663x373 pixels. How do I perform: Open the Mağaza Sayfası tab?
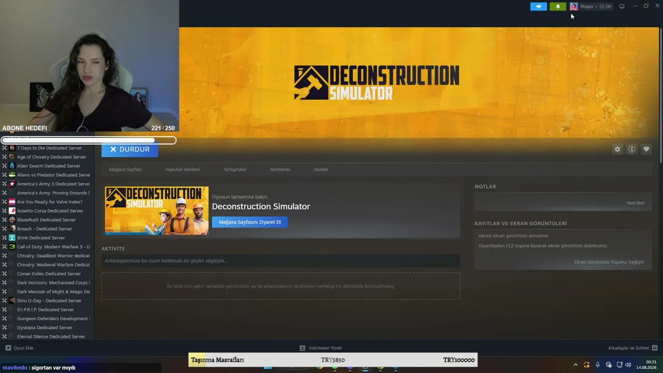pos(125,169)
